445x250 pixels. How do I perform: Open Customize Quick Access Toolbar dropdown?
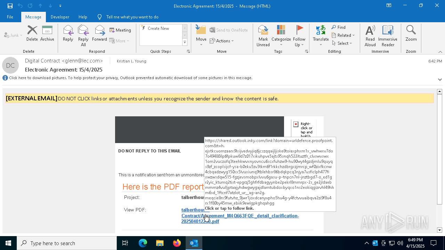(60, 6)
